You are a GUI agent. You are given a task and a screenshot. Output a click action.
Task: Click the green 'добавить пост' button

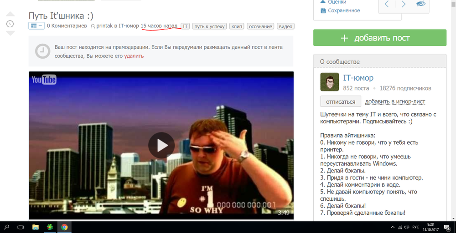coord(379,38)
